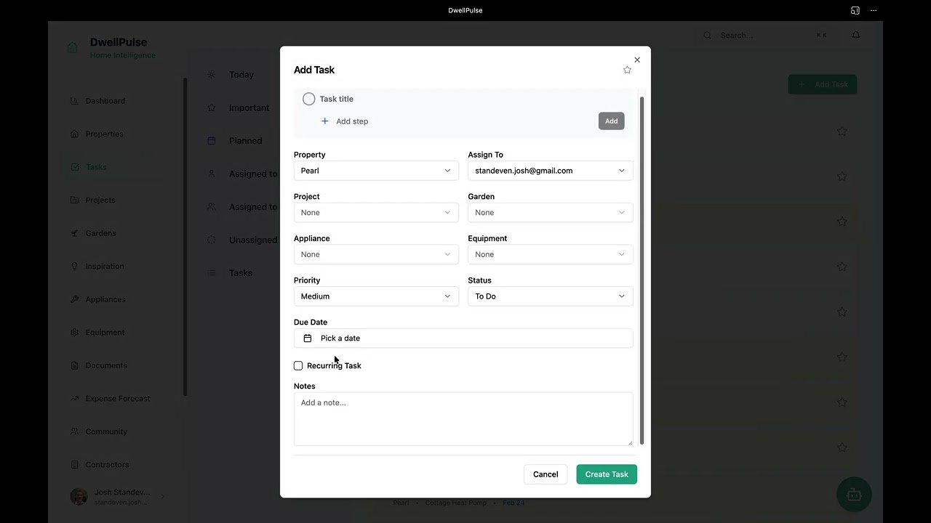Open the chatbot assistant icon
931x523 pixels.
[854, 495]
